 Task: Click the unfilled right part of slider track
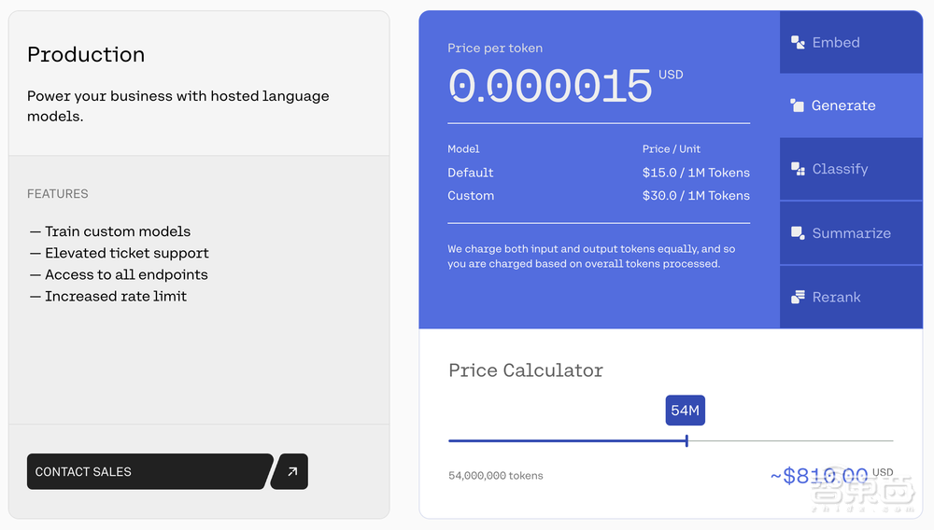pyautogui.click(x=794, y=440)
